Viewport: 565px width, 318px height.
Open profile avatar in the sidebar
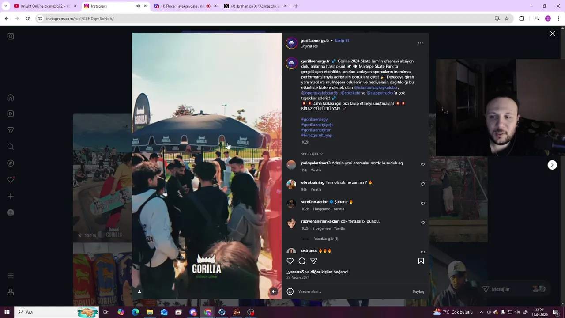(x=11, y=212)
